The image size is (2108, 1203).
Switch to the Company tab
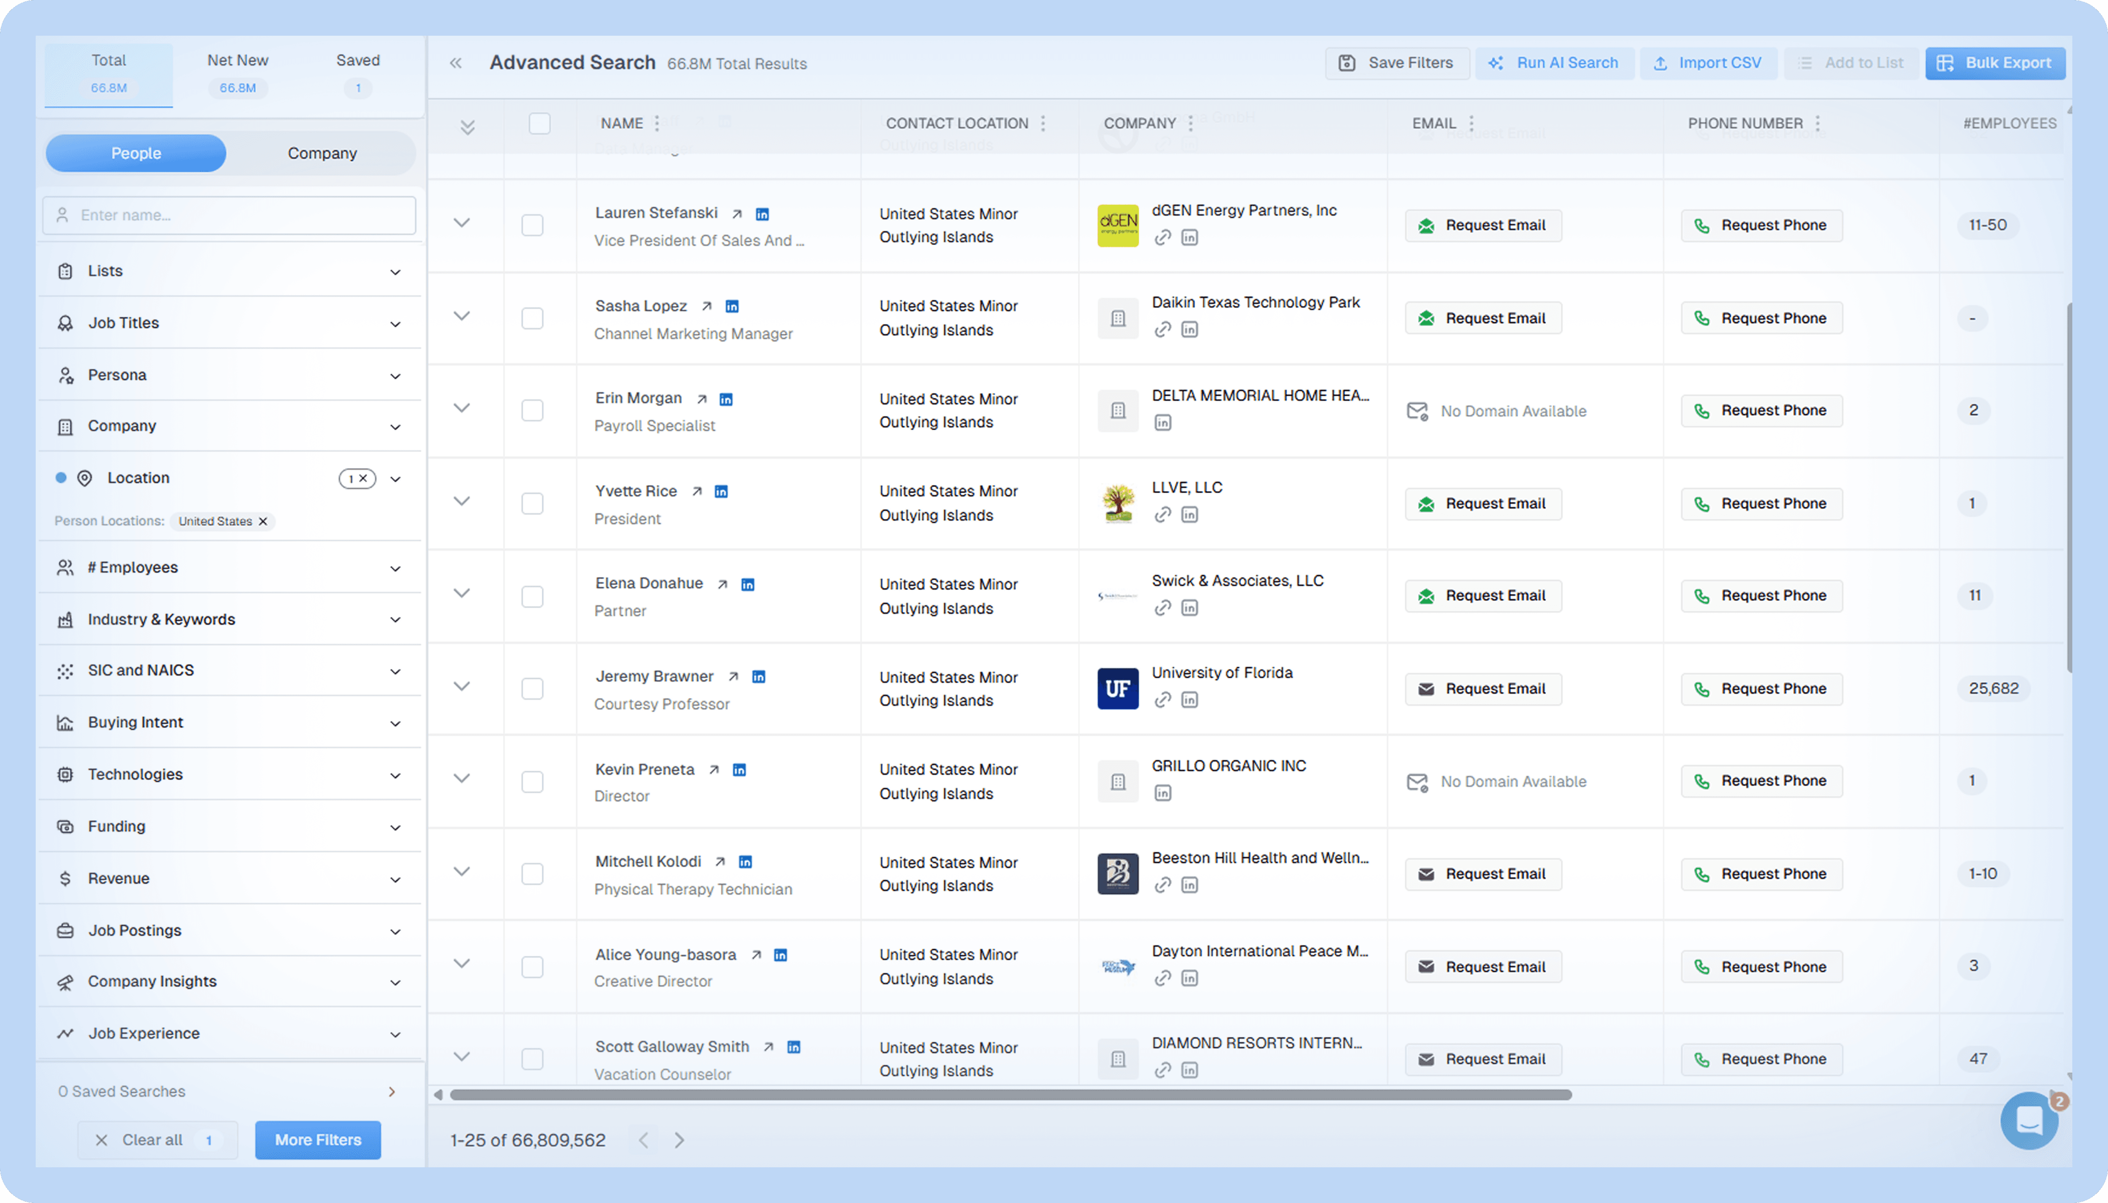(x=322, y=153)
